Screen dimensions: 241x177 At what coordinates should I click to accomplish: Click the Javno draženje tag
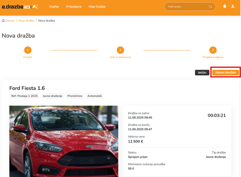point(52,96)
